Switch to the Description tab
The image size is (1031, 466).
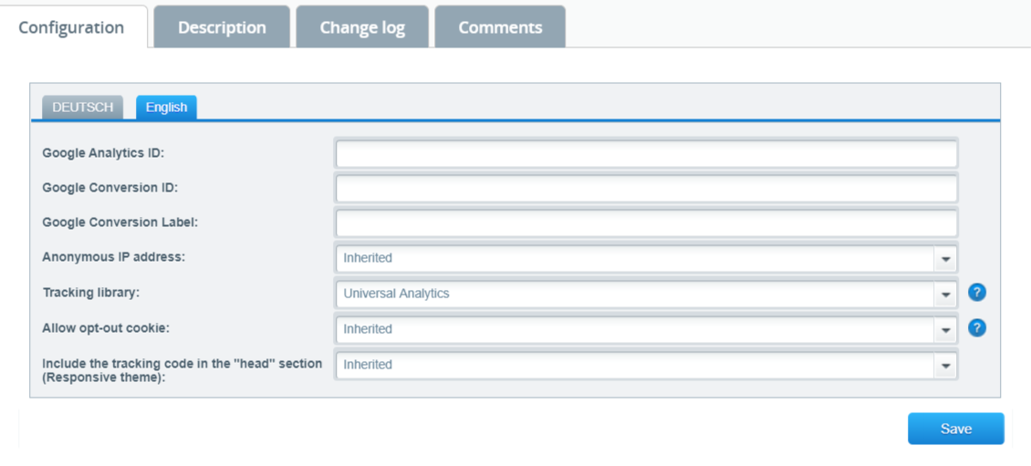tap(222, 27)
